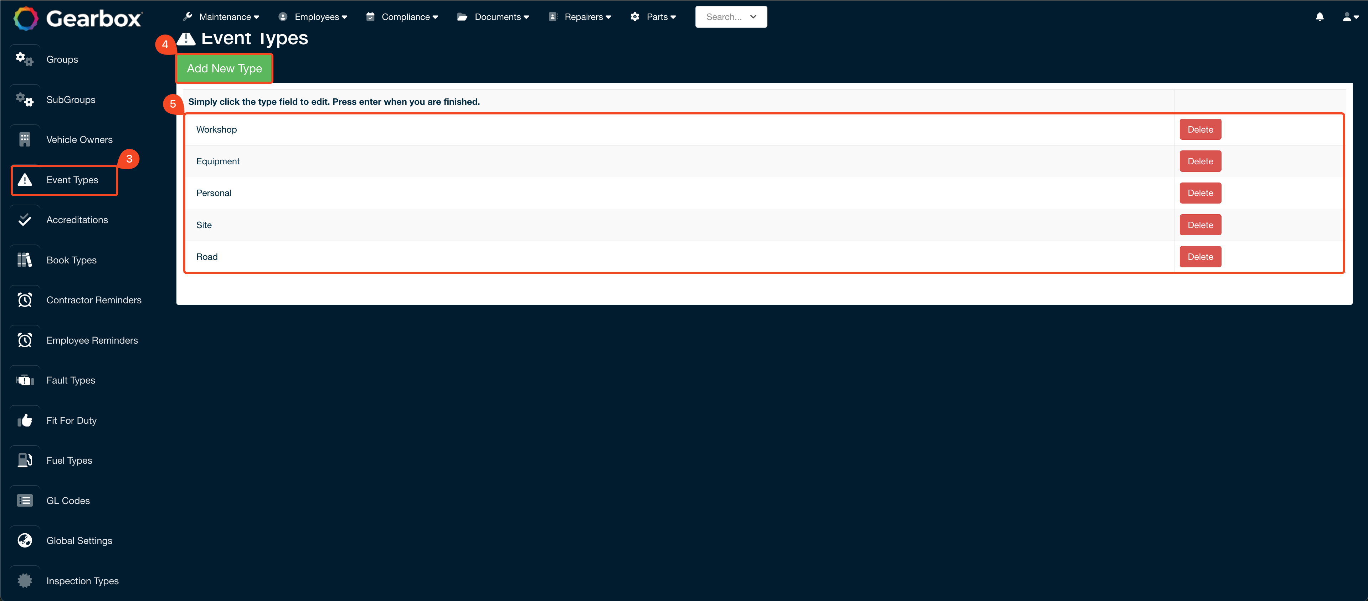Navigate to Book Types

tap(71, 260)
